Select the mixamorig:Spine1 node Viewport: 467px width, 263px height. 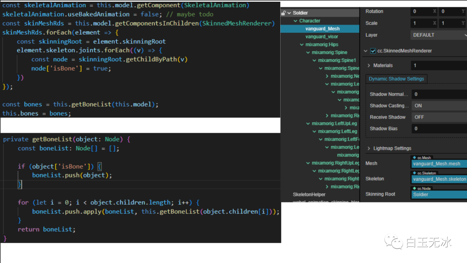pyautogui.click(x=337, y=61)
